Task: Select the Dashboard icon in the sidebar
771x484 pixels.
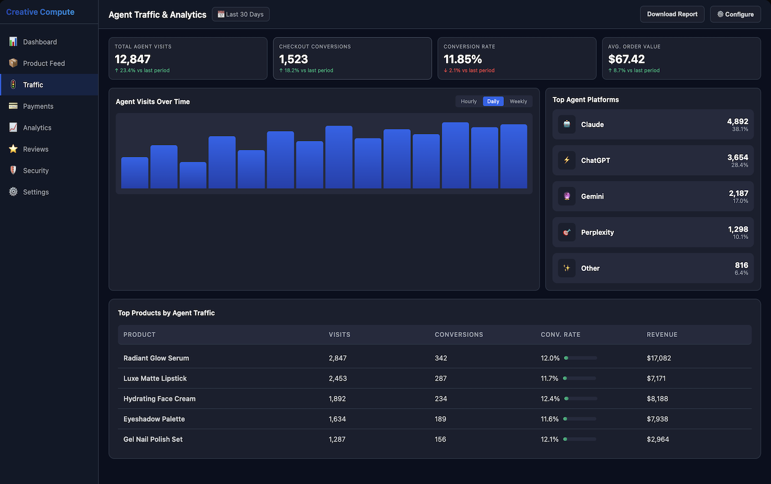Action: pos(13,41)
